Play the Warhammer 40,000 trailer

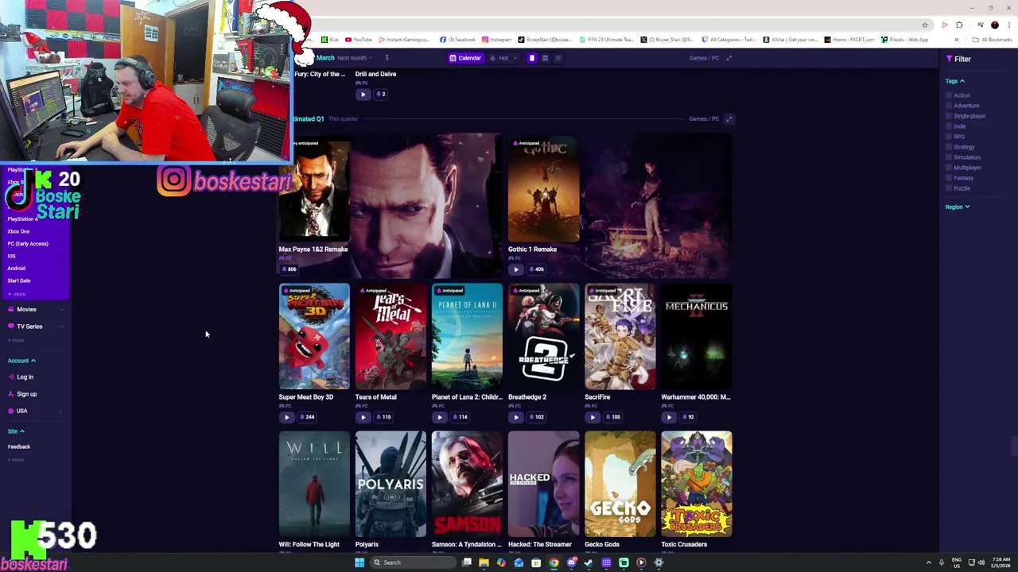point(669,417)
